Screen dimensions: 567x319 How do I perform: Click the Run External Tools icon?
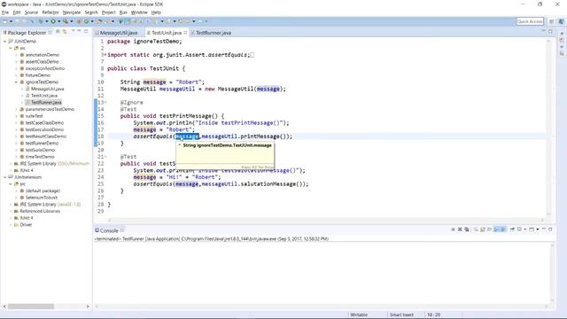point(66,21)
